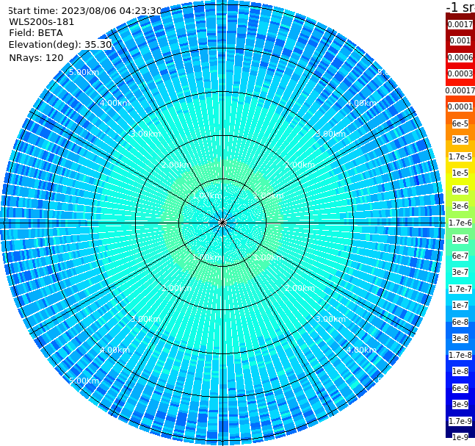
Task: Click the 0.001 colorbar tick label
Action: click(x=460, y=40)
